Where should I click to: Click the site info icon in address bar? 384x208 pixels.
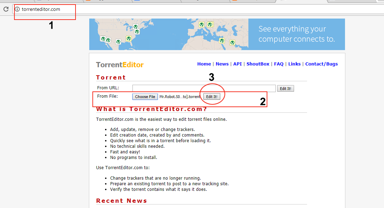point(17,9)
